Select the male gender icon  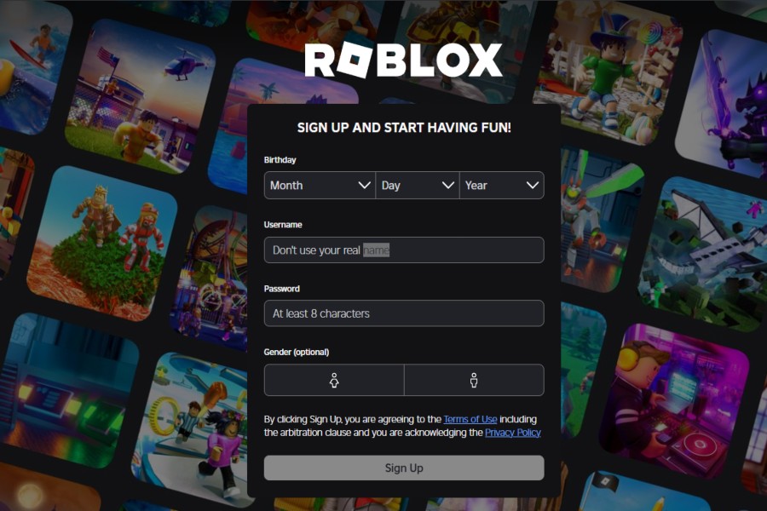(x=474, y=380)
